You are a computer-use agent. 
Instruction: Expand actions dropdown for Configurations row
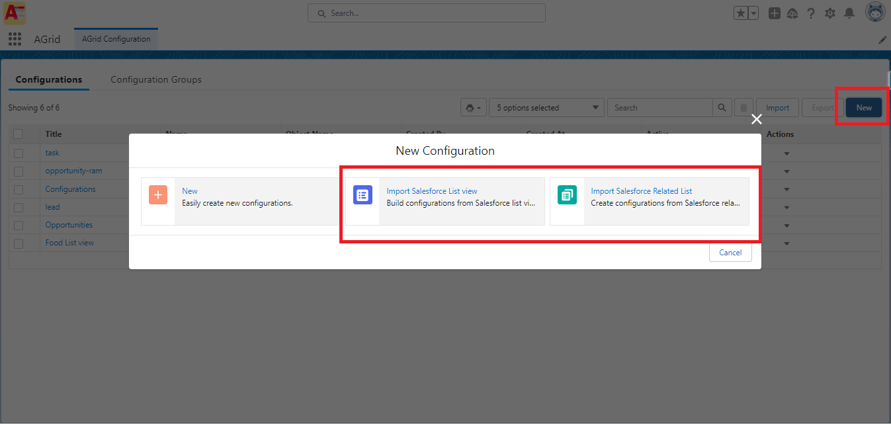pos(786,189)
